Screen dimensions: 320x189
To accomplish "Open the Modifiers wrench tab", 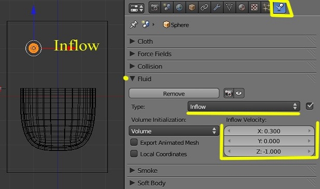I will (x=217, y=8).
